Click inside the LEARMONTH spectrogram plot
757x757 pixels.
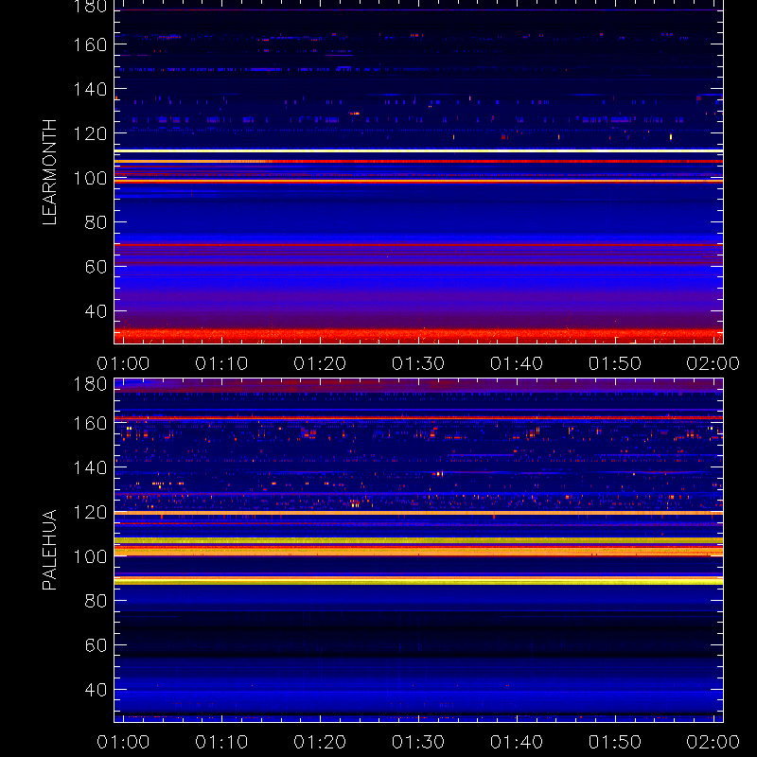pos(418,172)
